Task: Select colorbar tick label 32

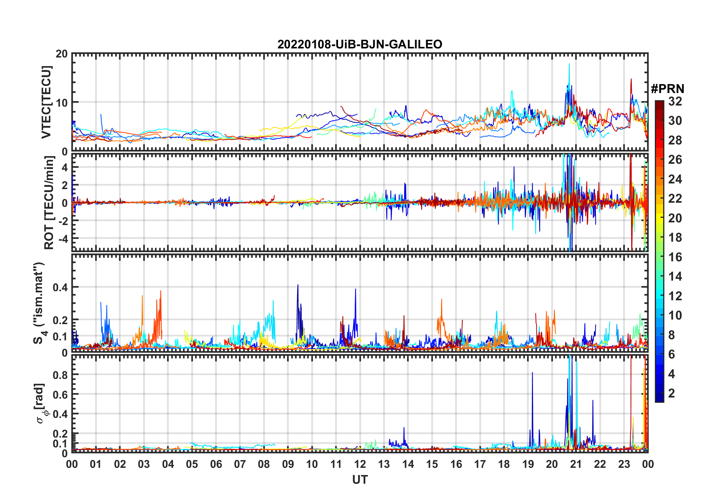Action: tap(675, 101)
